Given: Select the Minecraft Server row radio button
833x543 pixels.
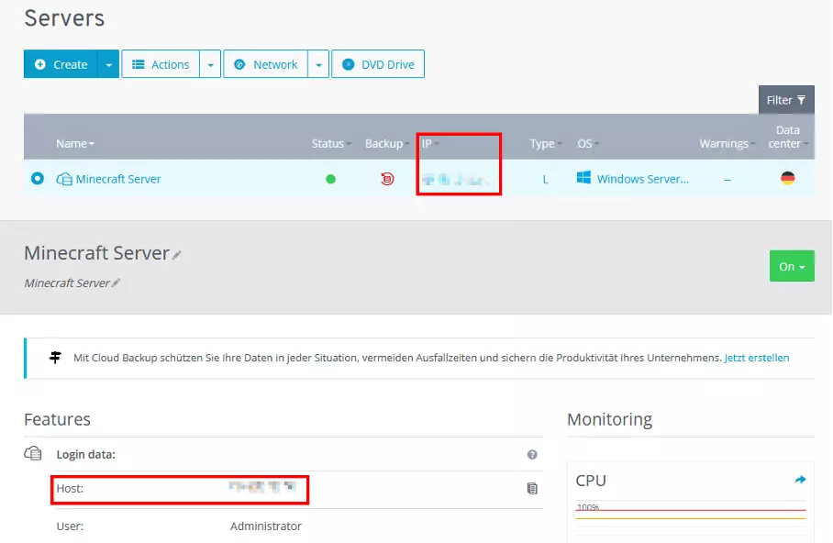Looking at the screenshot, I should (38, 179).
